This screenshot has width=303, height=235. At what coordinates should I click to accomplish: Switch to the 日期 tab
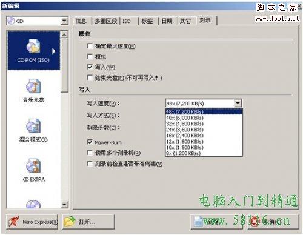(x=167, y=21)
